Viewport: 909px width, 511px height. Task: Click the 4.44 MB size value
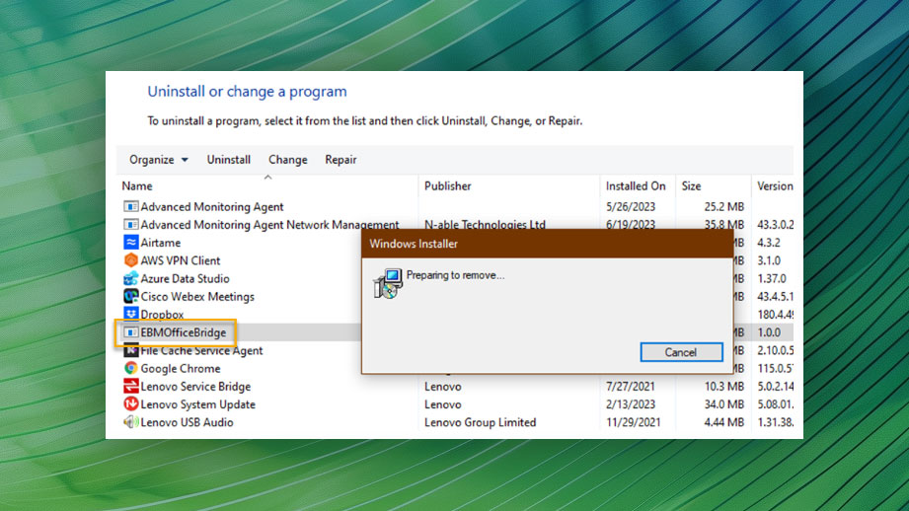point(723,422)
